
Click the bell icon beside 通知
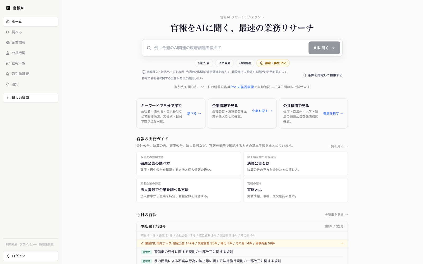(8, 84)
